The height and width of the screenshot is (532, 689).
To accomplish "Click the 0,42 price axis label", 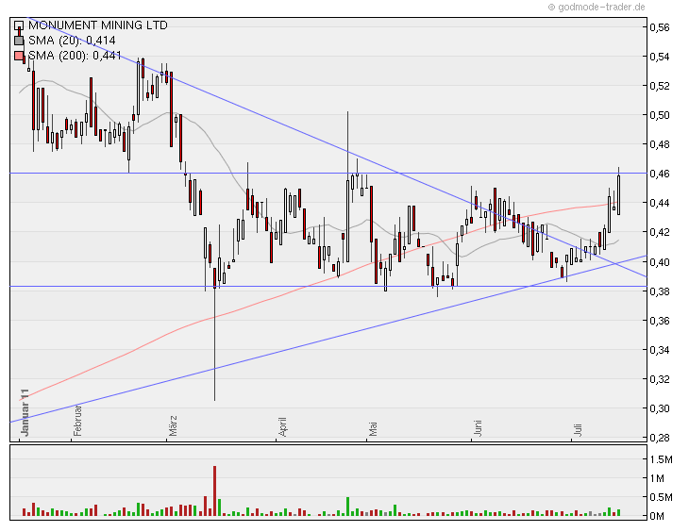I will (x=660, y=232).
